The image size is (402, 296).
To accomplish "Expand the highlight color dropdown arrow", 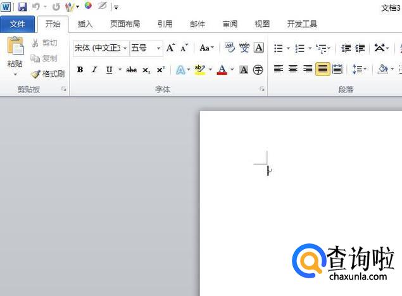I will 210,69.
